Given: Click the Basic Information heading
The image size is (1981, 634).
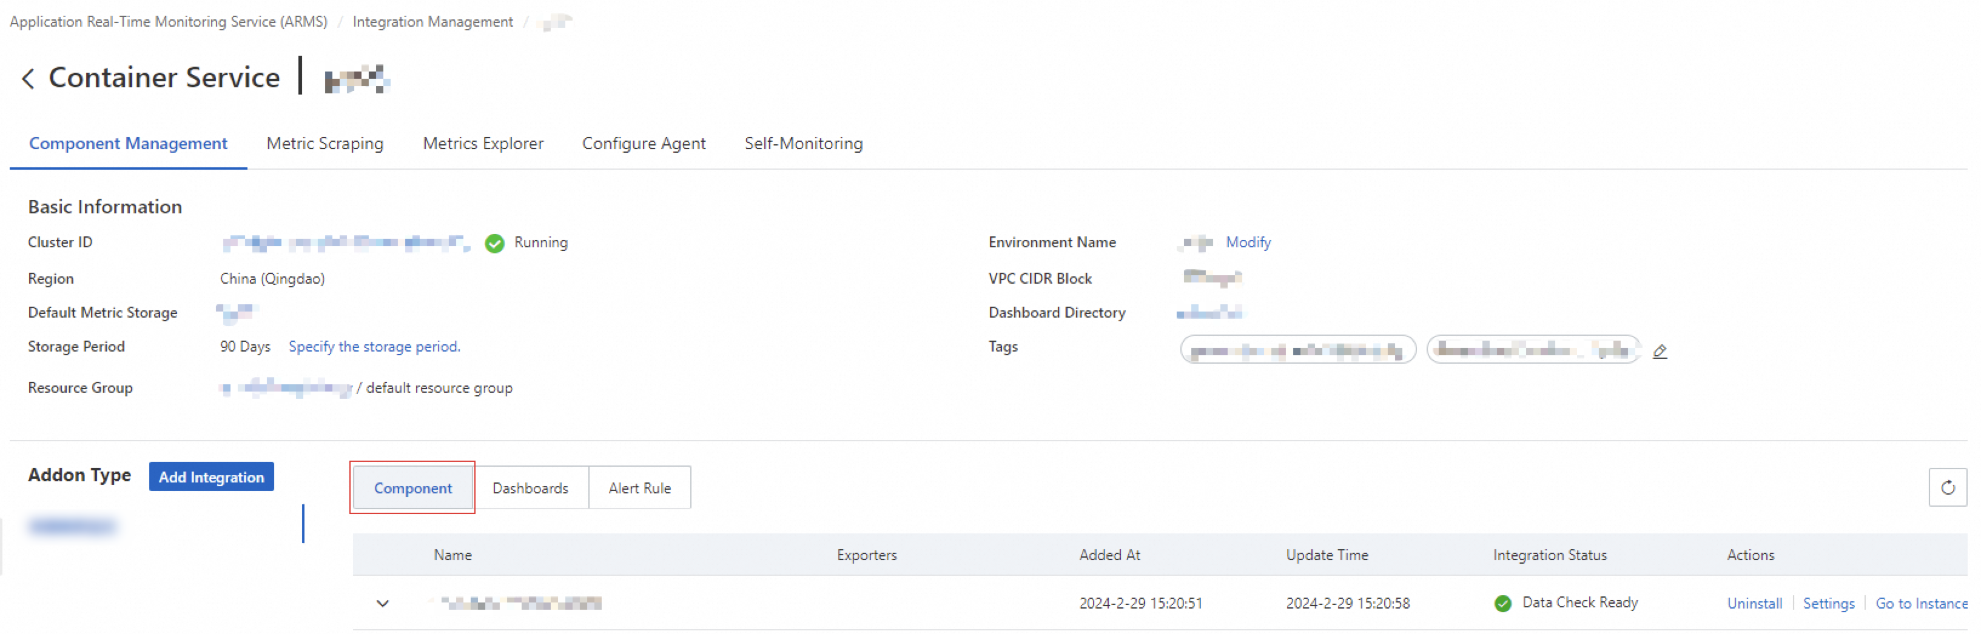Looking at the screenshot, I should pos(106,207).
